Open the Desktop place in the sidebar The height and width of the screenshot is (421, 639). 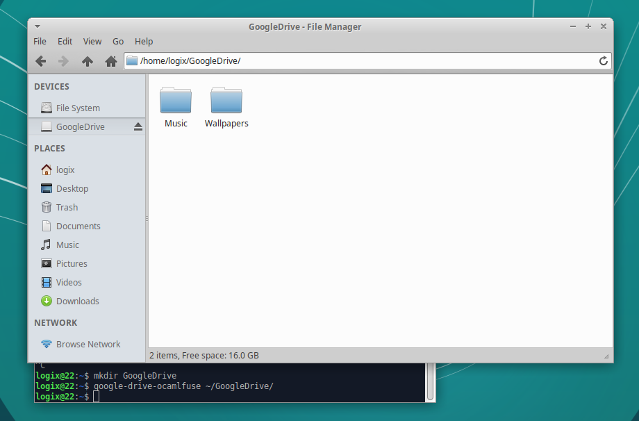(x=73, y=188)
